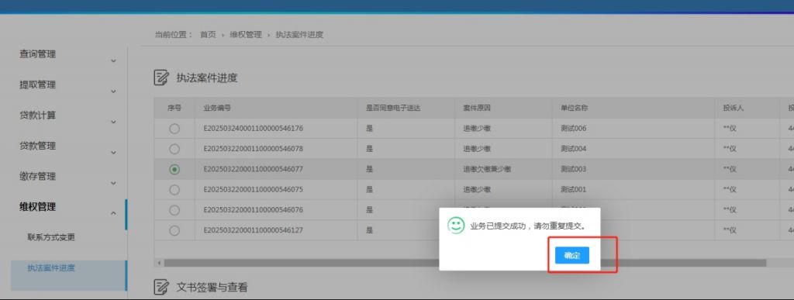Toggle the selected radio for case ending 546077
This screenshot has height=300, width=794.
174,170
